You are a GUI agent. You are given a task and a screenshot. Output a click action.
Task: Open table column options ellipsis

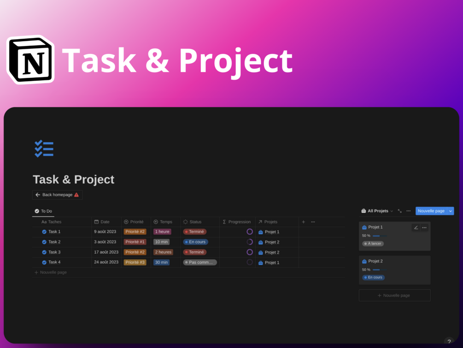(313, 222)
